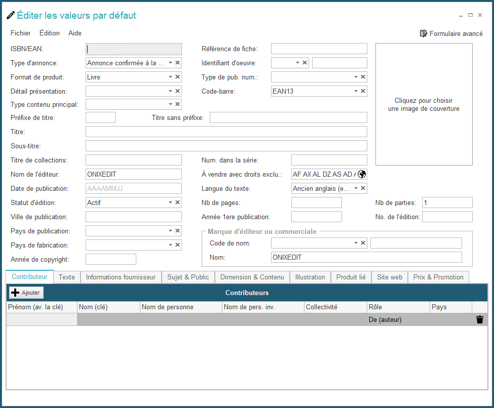Screen dimensions: 494x408
Task: Clear the Type de pub. num. field
Action: click(363, 77)
